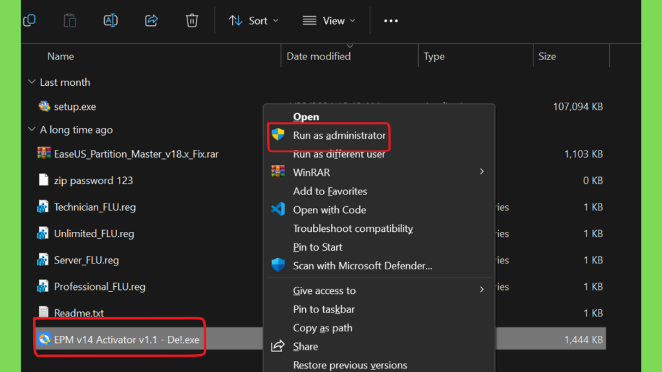662x372 pixels.
Task: Choose Share in the context menu
Action: click(306, 347)
